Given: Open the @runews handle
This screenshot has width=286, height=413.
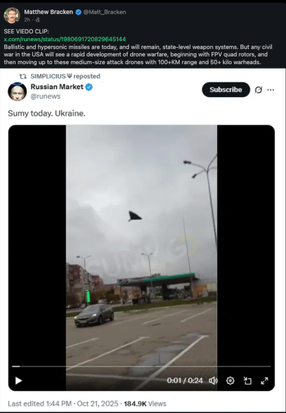Looking at the screenshot, I should [x=46, y=96].
